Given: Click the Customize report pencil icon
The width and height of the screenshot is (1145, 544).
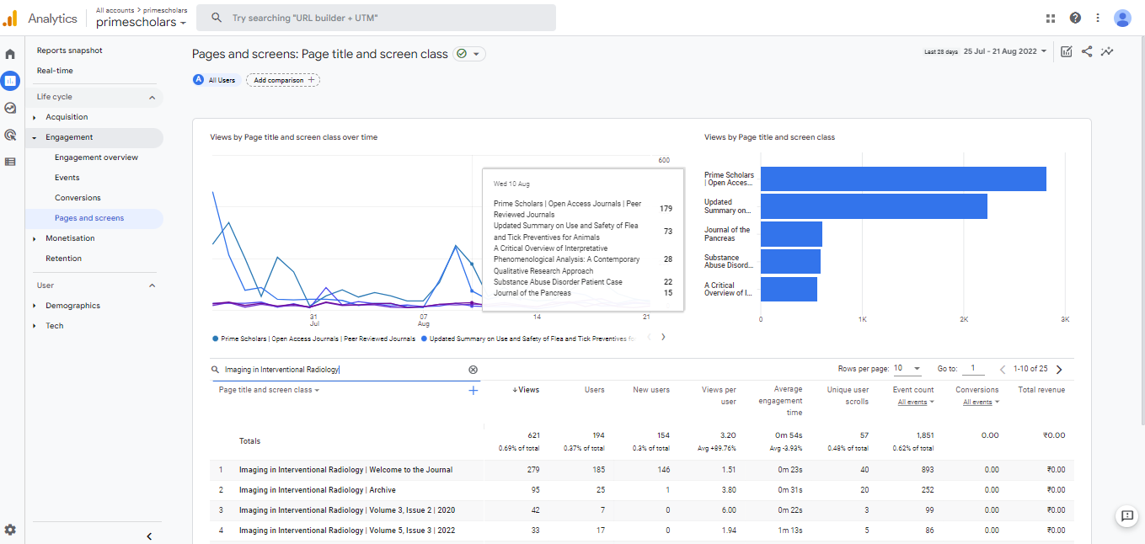Looking at the screenshot, I should pyautogui.click(x=1067, y=51).
